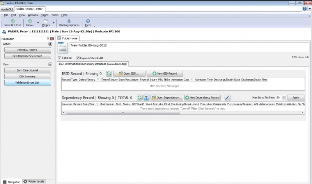Image resolution: width=312 pixels, height=184 pixels.
Task: Sort by the Bed Number column
Action: point(107,104)
